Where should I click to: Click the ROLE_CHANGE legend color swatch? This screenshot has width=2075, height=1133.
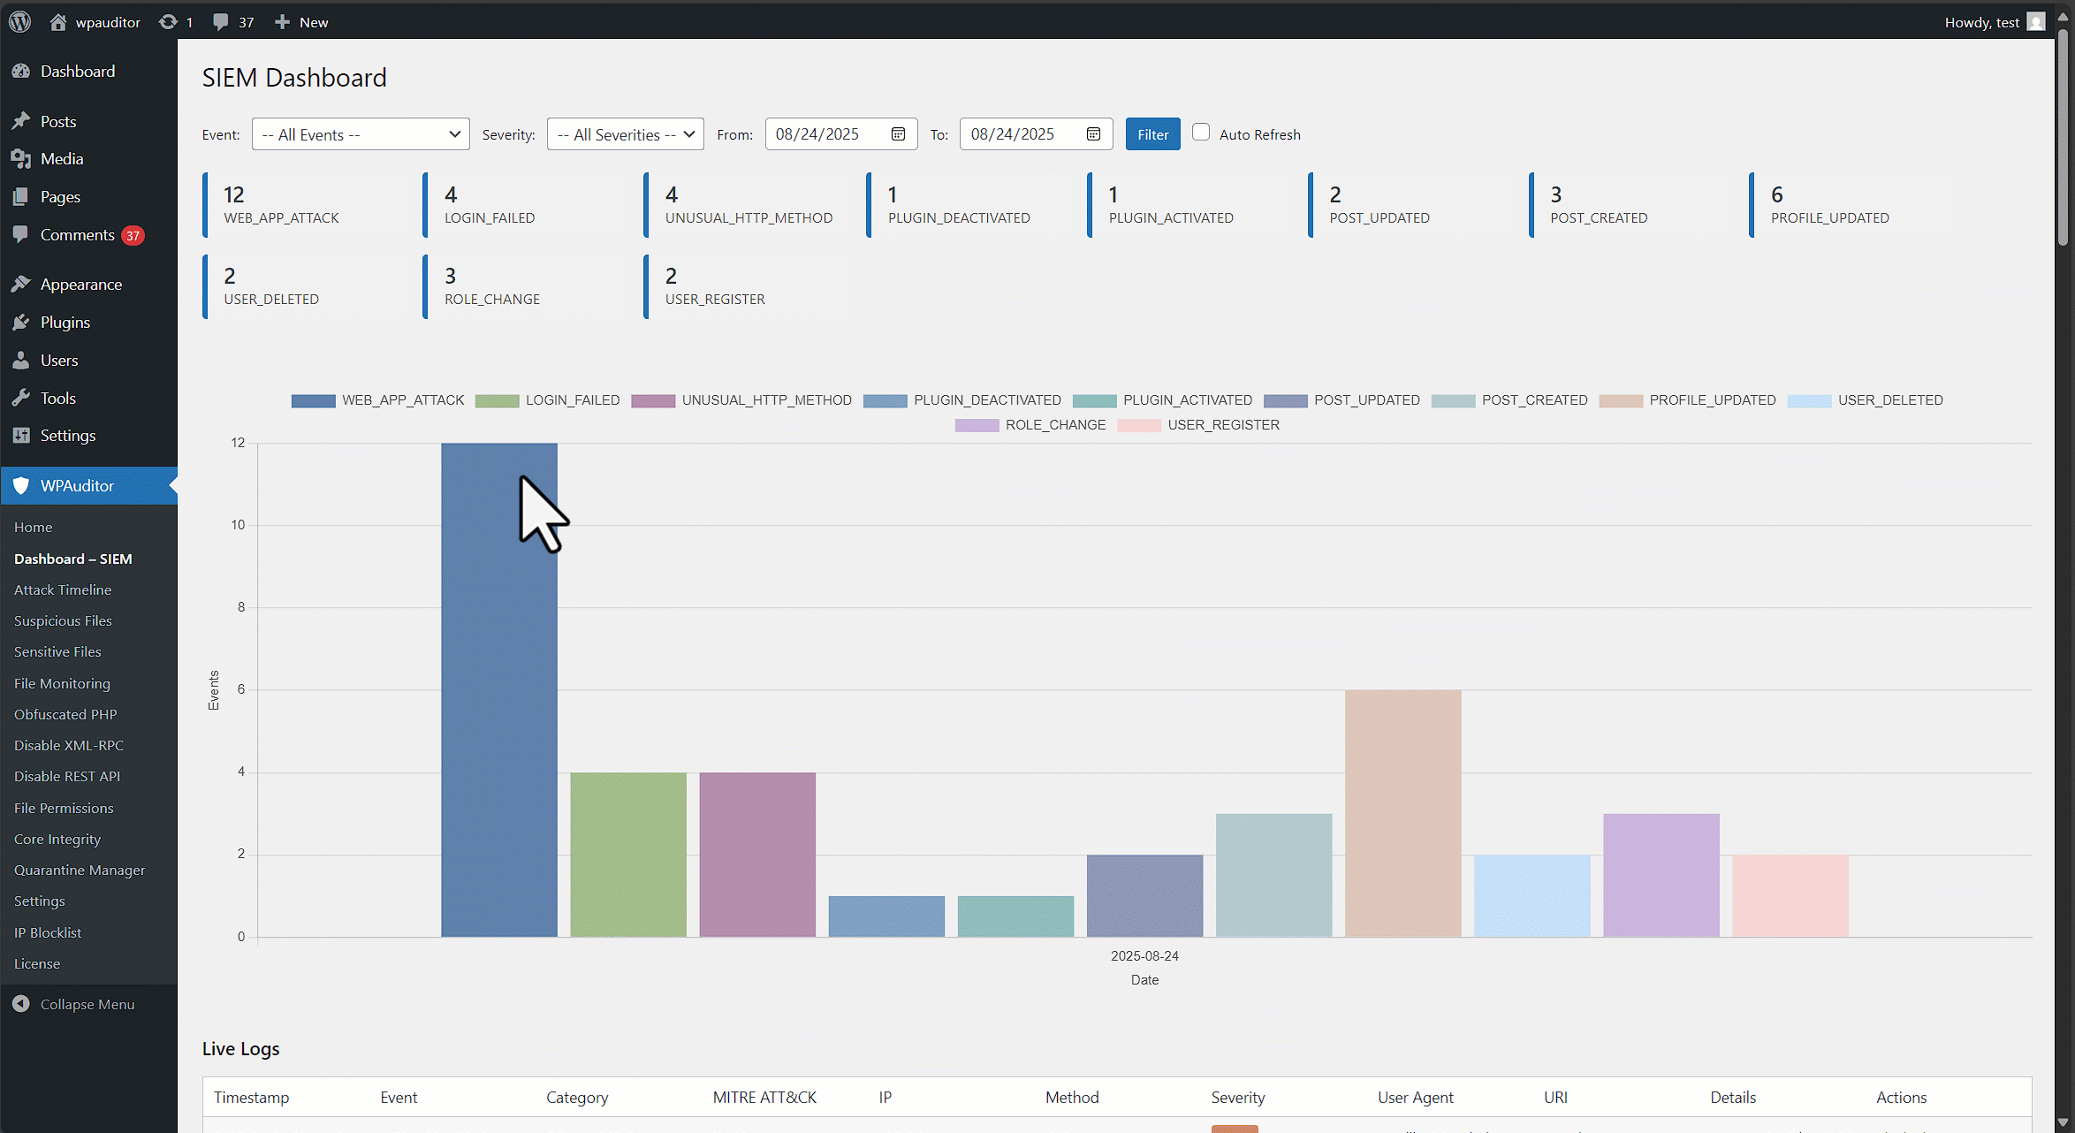coord(977,425)
